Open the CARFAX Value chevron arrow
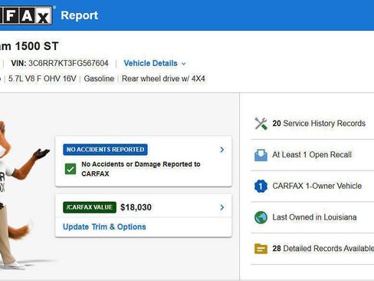This screenshot has height=281, width=374. (222, 207)
